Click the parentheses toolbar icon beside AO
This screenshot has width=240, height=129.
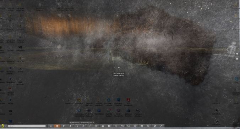click(x=129, y=126)
